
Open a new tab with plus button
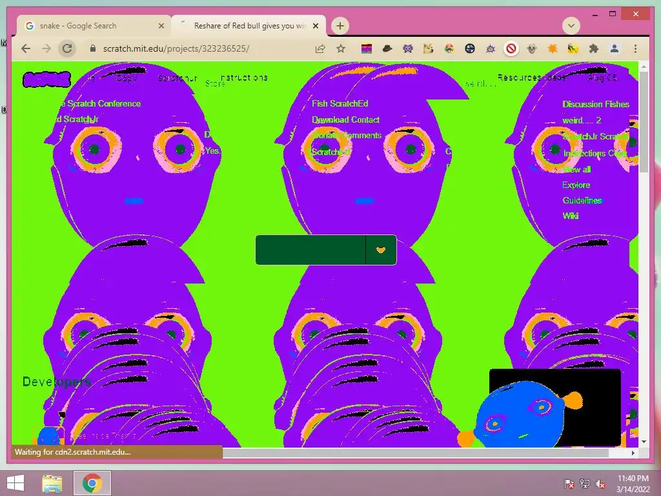pyautogui.click(x=340, y=26)
